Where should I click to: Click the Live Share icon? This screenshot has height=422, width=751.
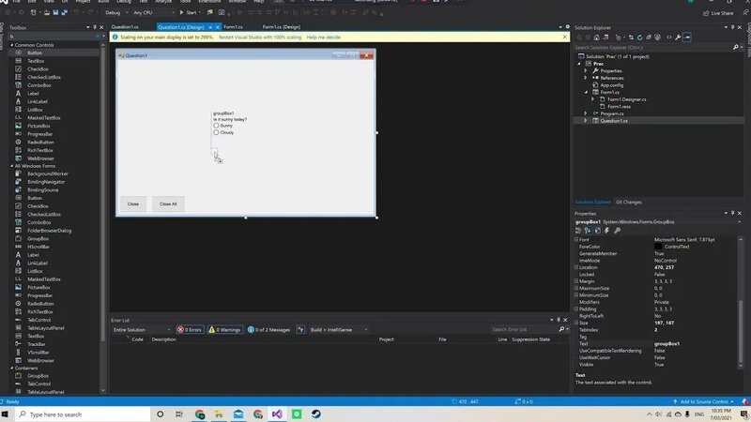point(718,13)
